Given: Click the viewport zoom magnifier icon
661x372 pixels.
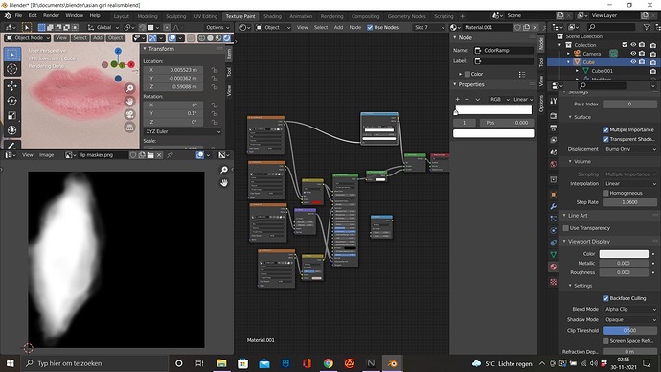Looking at the screenshot, I should coord(130,88).
